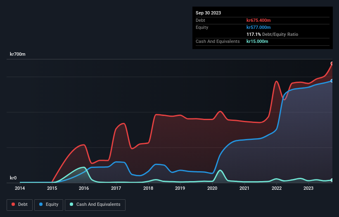Click the kr675.400m debt value
This screenshot has height=217, width=339.
(258, 20)
